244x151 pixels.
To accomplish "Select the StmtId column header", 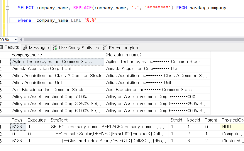I will [x=177, y=120].
